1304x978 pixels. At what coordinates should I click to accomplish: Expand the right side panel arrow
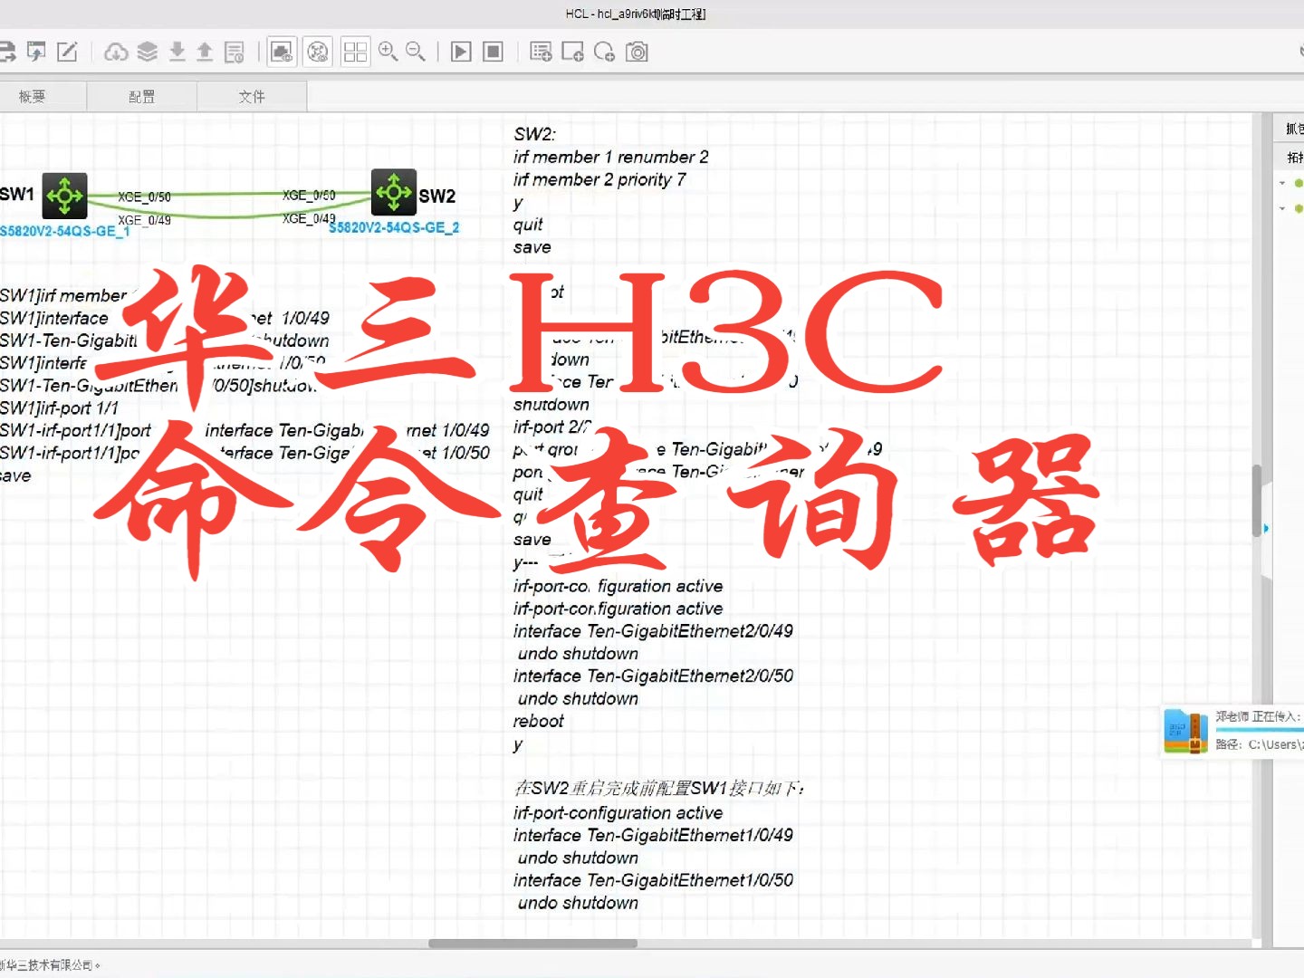pos(1266,528)
